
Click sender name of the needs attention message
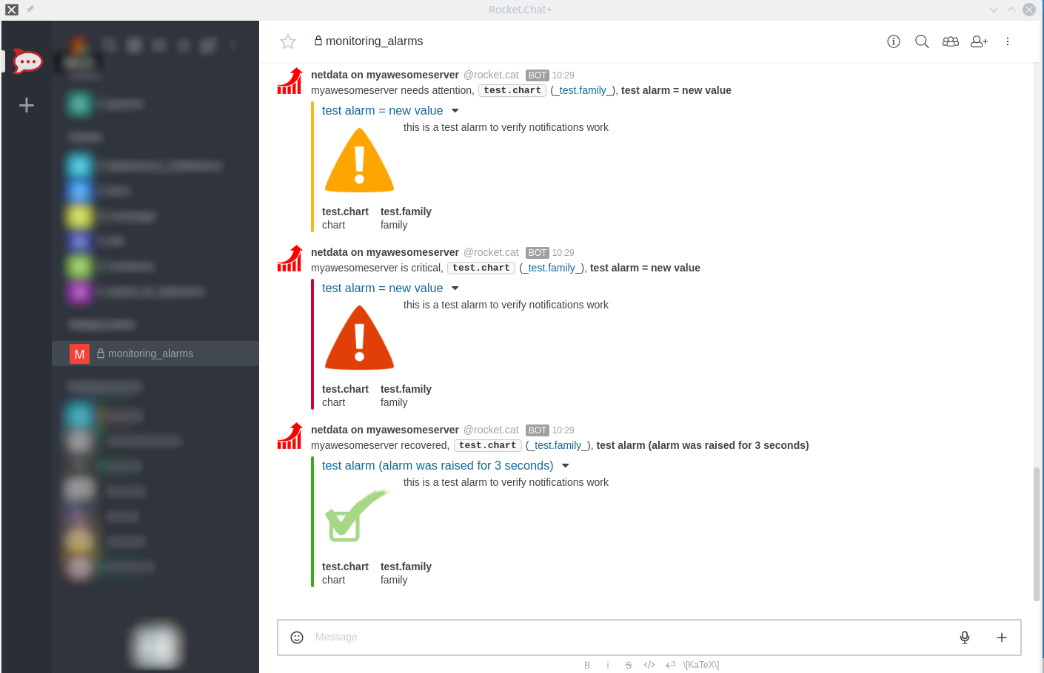[385, 75]
